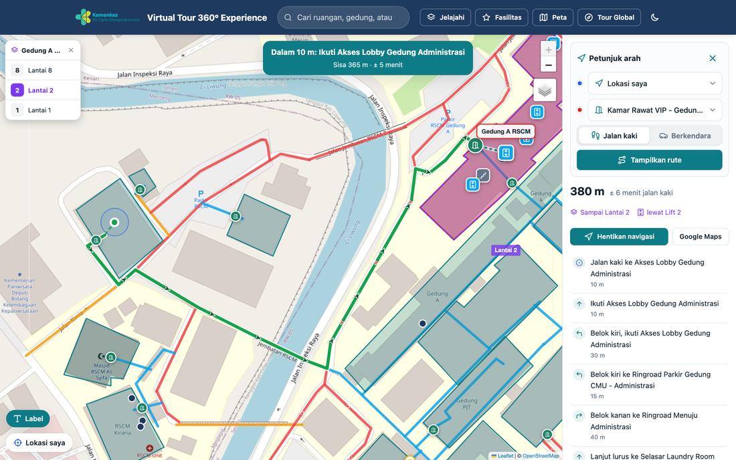
Task: Click the layers icon beside Sampai Lantai 2
Action: (x=573, y=213)
